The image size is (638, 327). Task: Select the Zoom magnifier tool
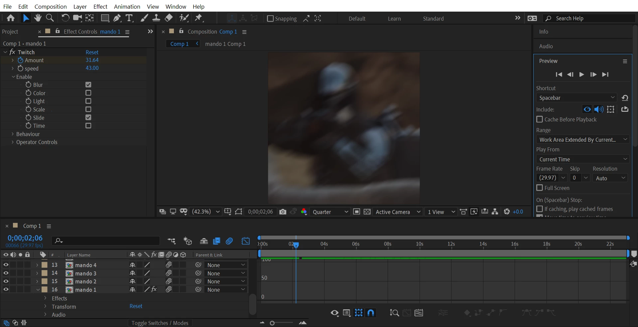coord(50,18)
